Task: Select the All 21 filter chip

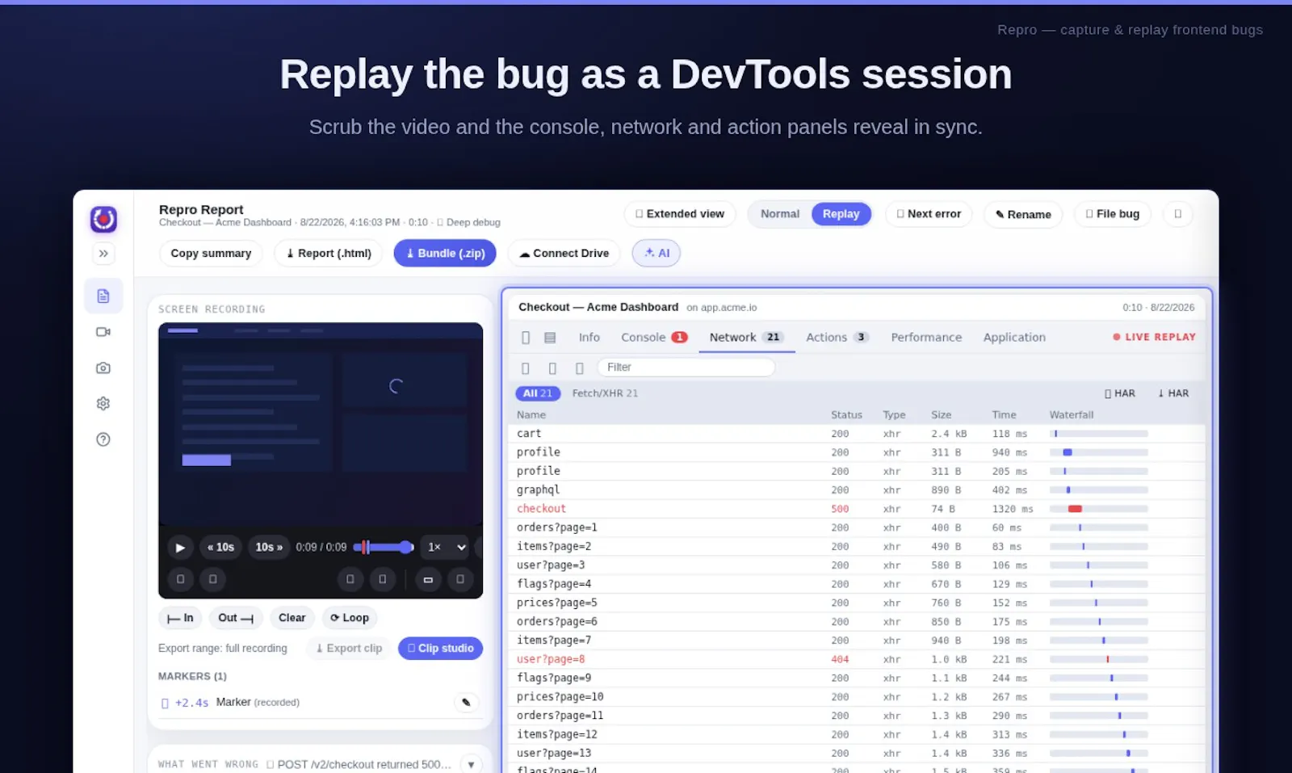Action: [x=538, y=393]
